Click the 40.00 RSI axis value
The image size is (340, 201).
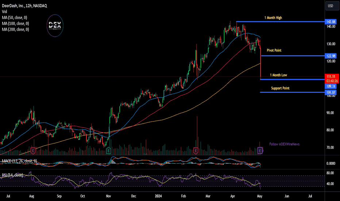[330, 184]
